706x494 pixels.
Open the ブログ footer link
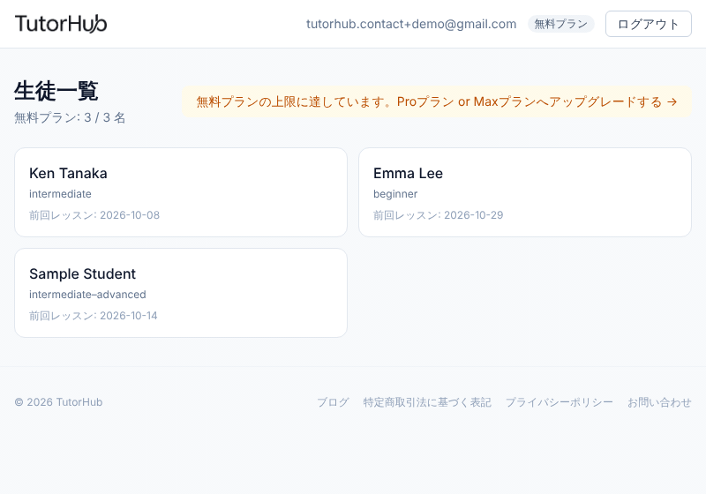coord(333,402)
